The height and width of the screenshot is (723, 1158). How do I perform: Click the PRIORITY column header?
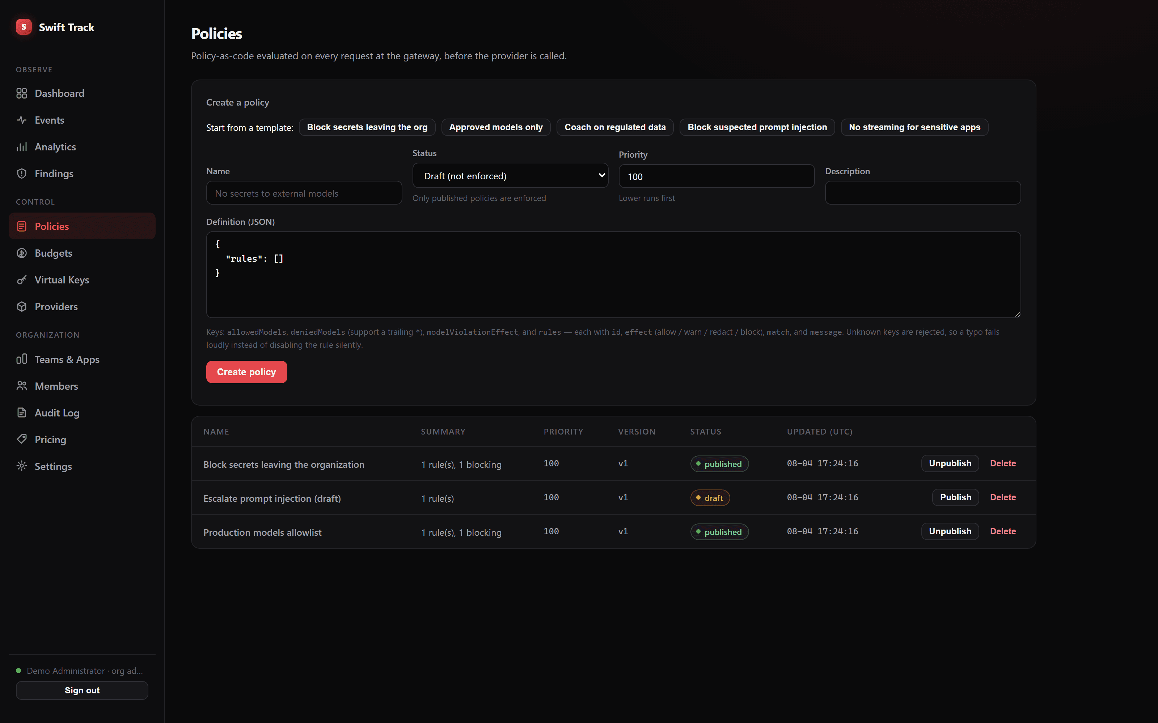(x=563, y=431)
